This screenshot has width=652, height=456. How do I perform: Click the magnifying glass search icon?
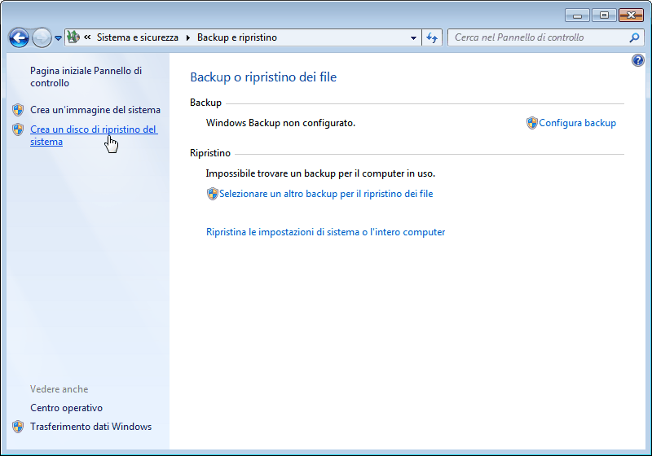635,37
